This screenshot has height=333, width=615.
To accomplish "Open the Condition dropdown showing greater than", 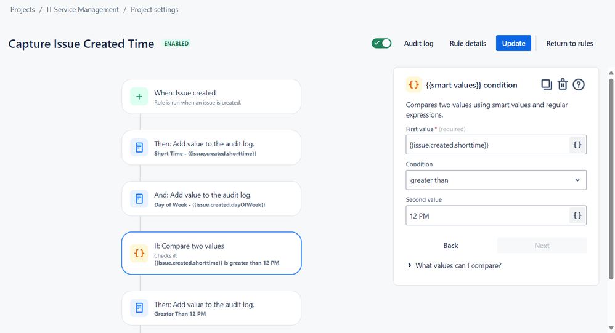I will pos(496,180).
